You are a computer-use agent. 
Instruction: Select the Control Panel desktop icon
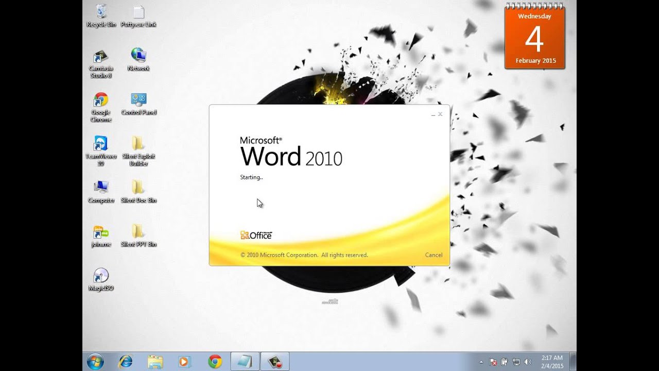pos(138,104)
